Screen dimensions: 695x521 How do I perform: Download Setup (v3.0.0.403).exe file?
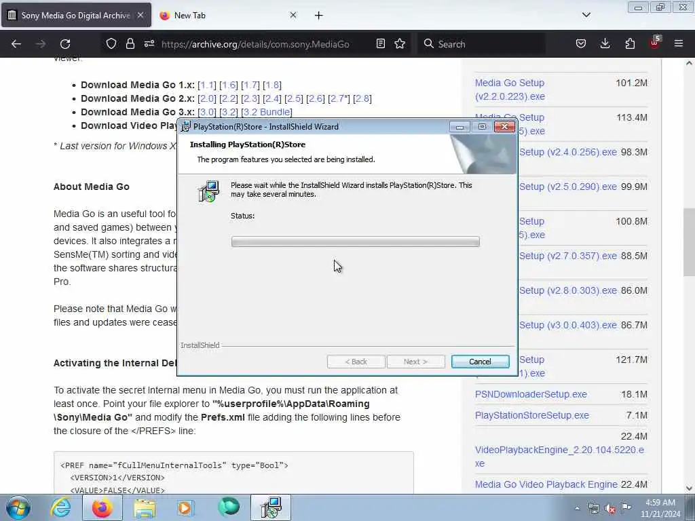pos(568,325)
